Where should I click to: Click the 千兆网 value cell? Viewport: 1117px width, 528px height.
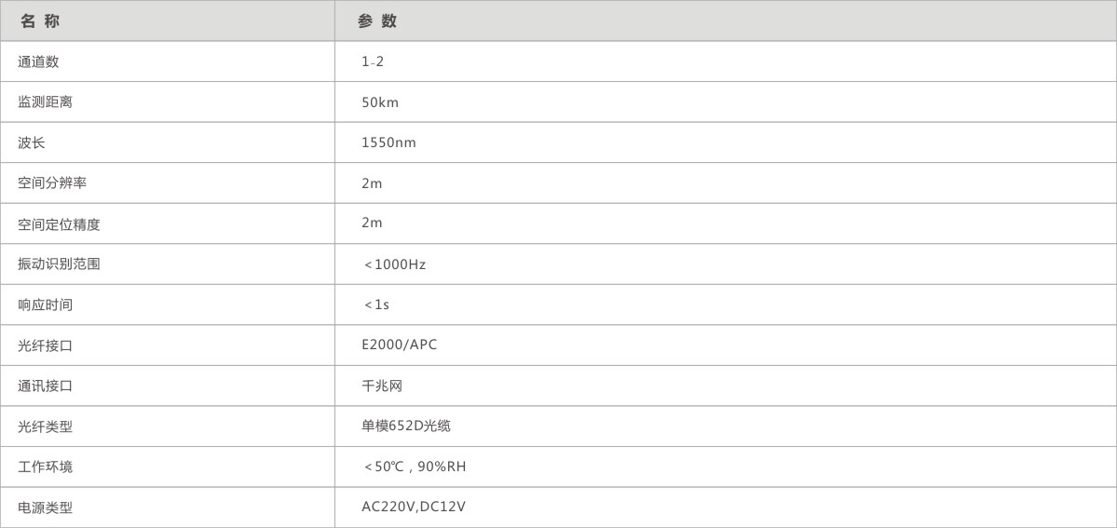[x=382, y=386]
